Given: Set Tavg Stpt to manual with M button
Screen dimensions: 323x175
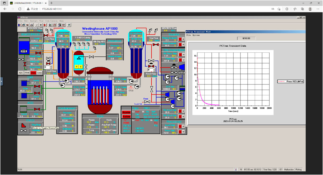Looking at the screenshot, I should (x=183, y=60).
